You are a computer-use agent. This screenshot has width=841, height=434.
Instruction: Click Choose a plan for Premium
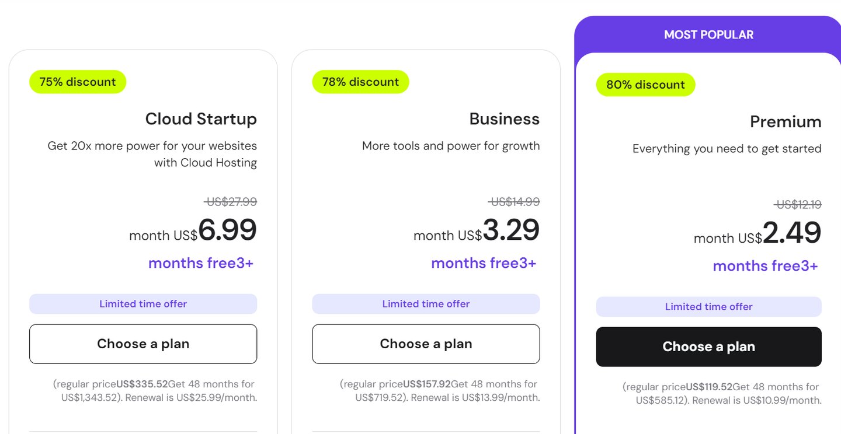[x=708, y=347]
